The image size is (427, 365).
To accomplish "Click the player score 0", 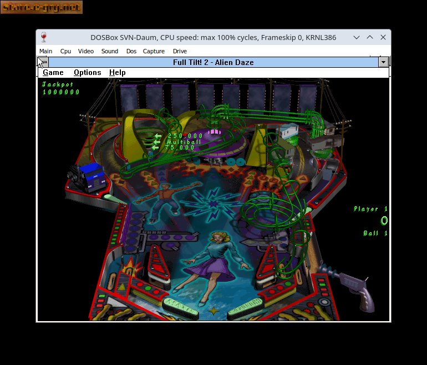I will click(x=384, y=221).
